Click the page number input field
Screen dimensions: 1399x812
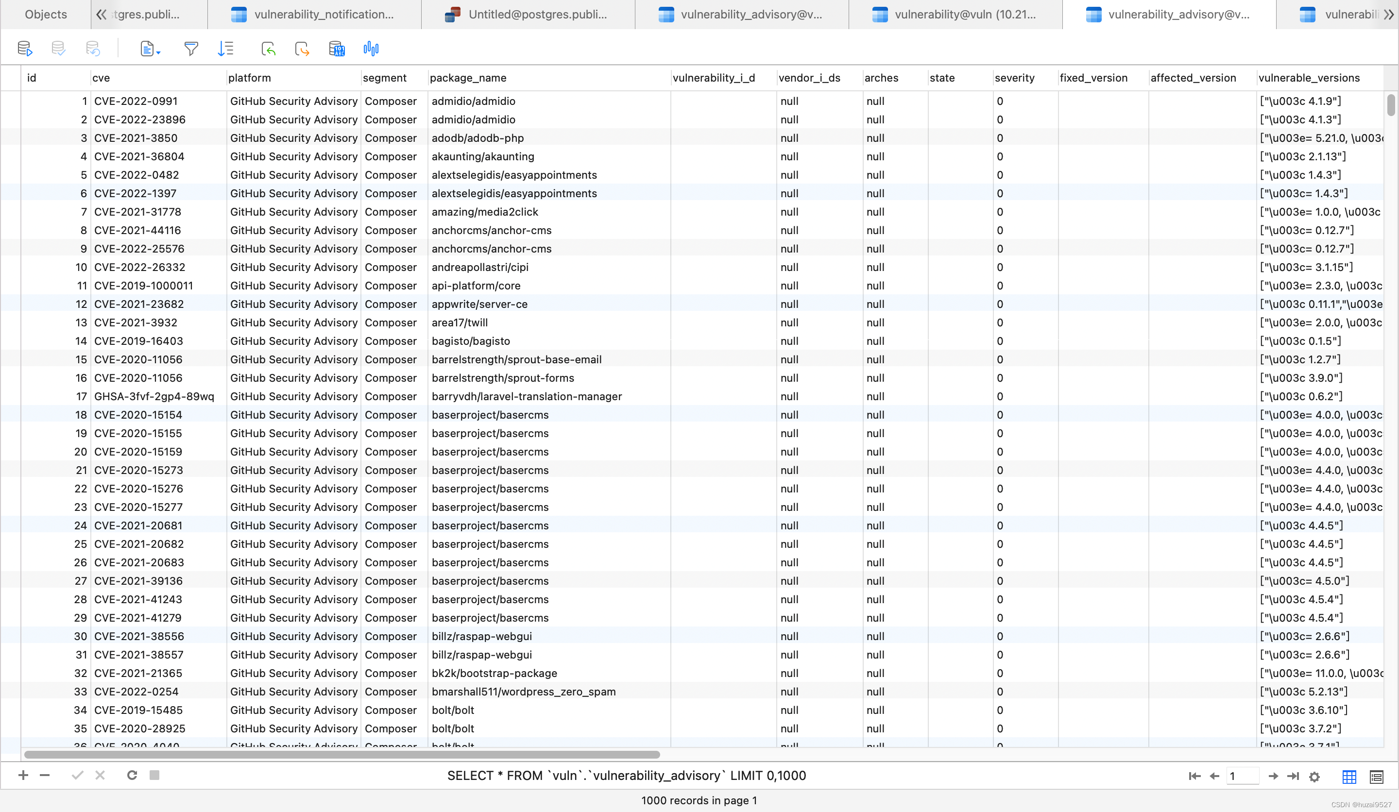1243,776
